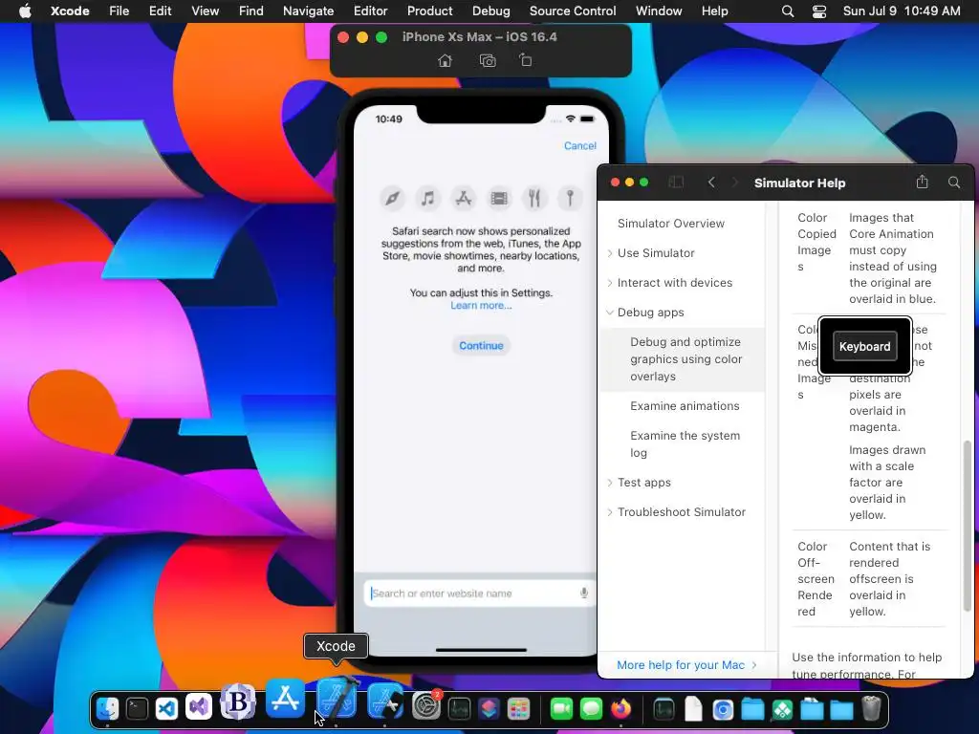Launch Firefox from the Dock
The width and height of the screenshot is (979, 734).
[x=621, y=708]
